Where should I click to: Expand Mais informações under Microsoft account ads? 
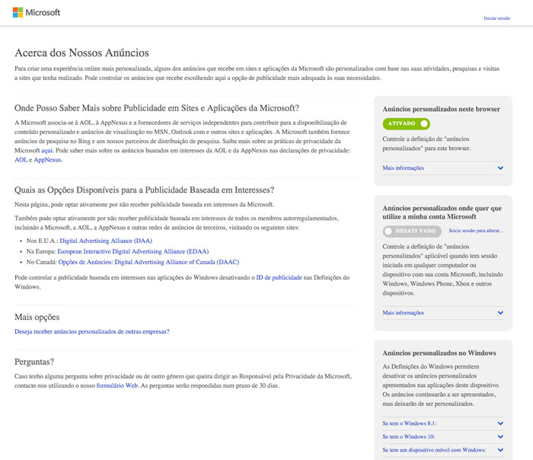pyautogui.click(x=443, y=313)
